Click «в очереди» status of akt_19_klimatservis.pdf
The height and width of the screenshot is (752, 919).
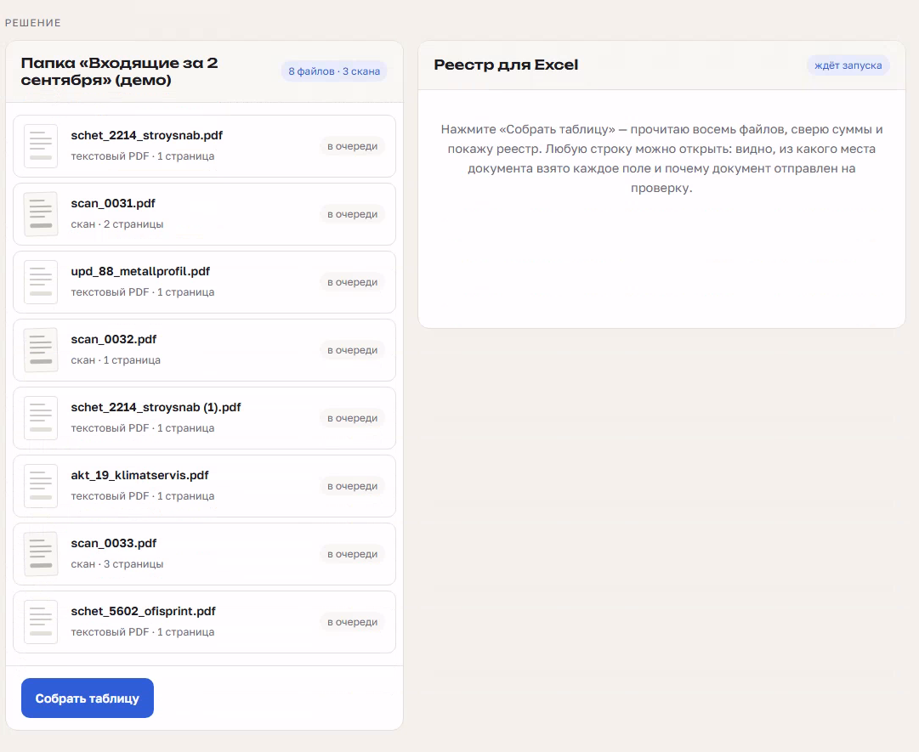coord(352,485)
